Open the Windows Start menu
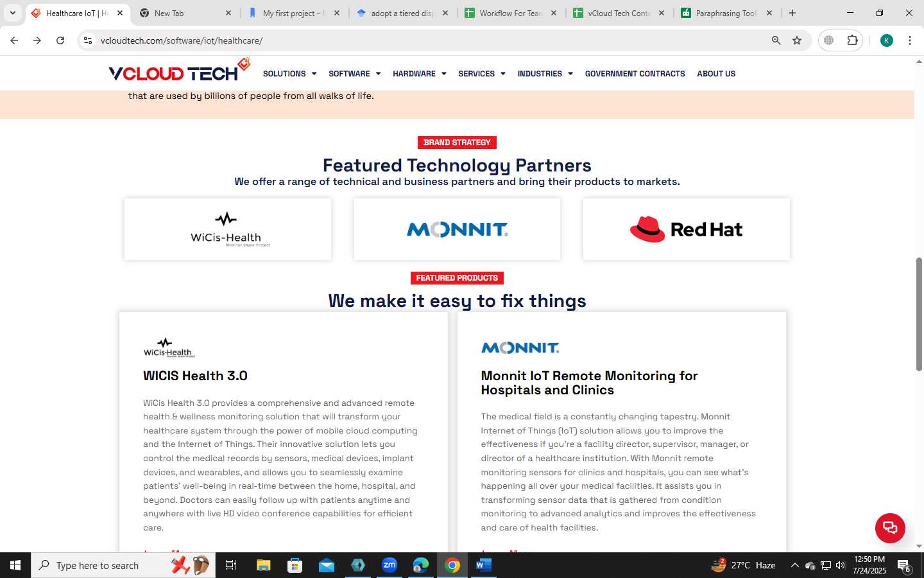 coord(15,565)
